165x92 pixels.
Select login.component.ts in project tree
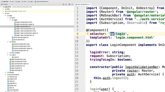coord(22,27)
